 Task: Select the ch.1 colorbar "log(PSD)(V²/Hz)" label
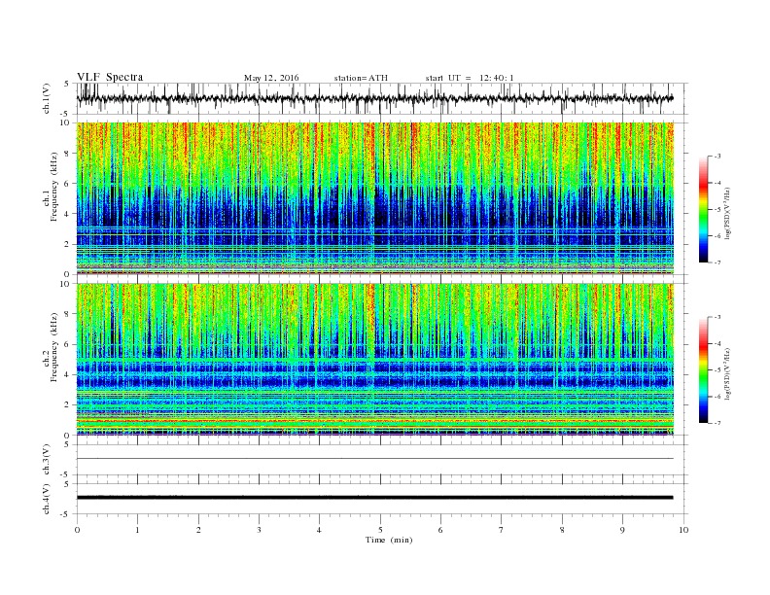728,214
